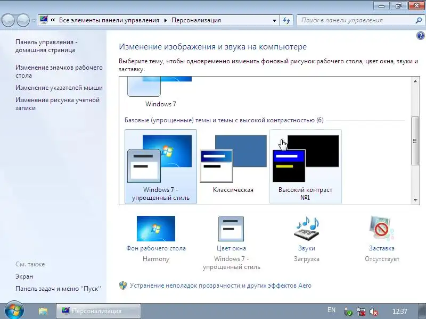
Task: Click the refresh arrows button in address bar
Action: 286,20
